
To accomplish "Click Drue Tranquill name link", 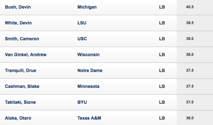I will (21, 71).
